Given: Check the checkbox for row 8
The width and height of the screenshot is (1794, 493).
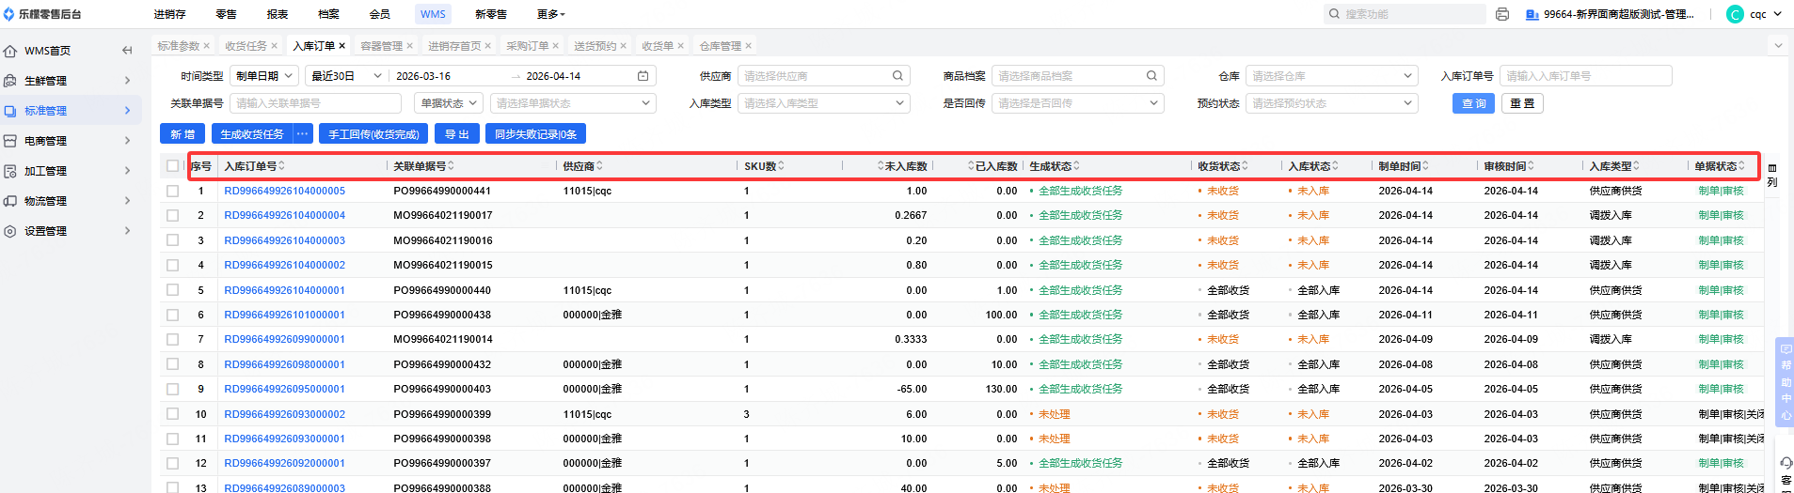Looking at the screenshot, I should [172, 364].
